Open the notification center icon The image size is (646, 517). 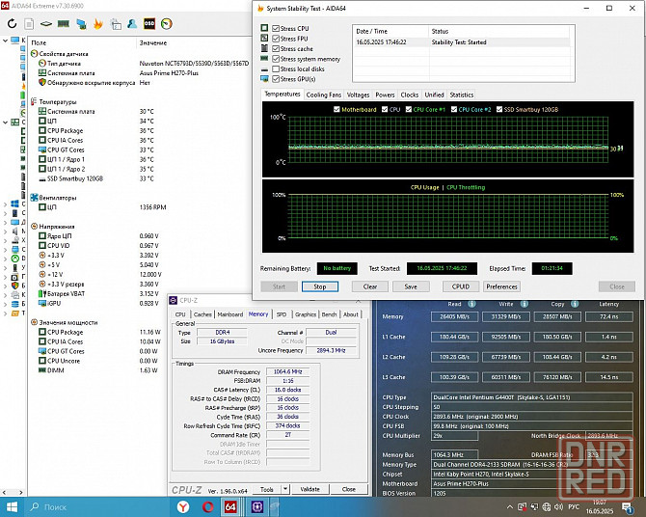coord(628,507)
